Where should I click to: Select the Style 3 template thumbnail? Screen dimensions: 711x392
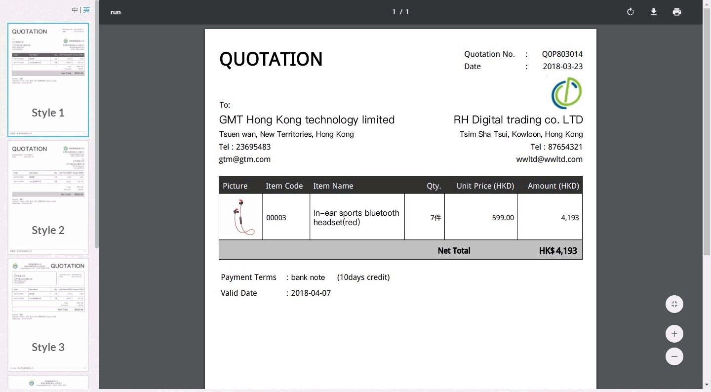coord(48,314)
